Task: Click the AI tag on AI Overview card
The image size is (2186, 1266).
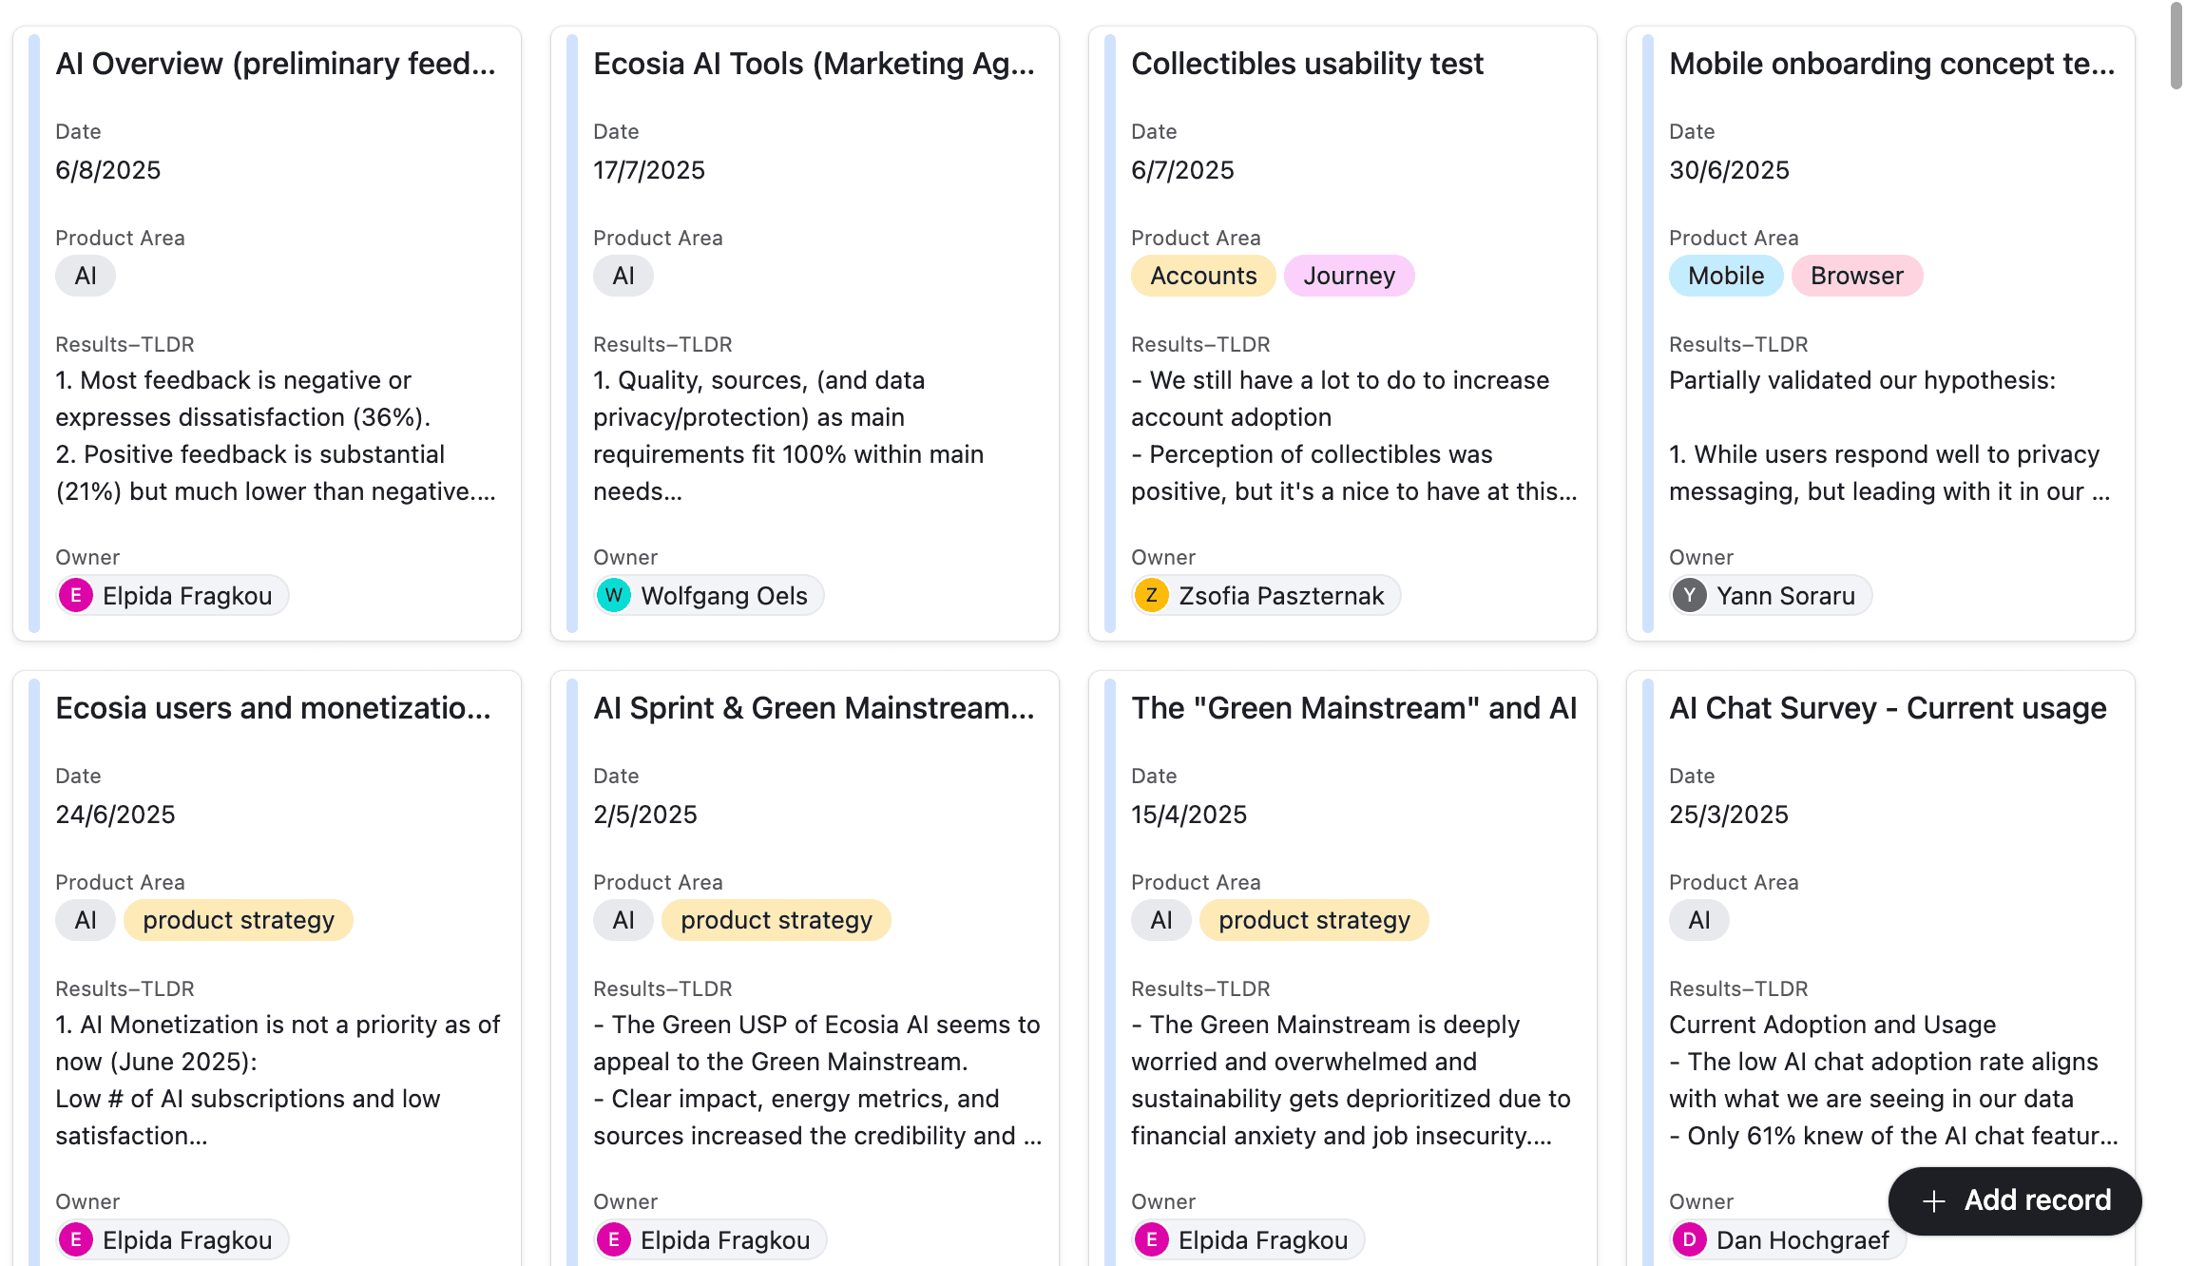Action: [x=86, y=276]
